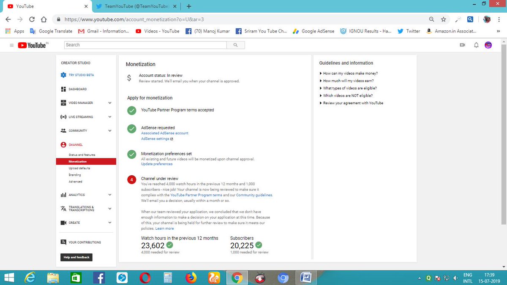Image resolution: width=507 pixels, height=285 pixels.
Task: Open the Gmail bookmark
Action: (104, 31)
